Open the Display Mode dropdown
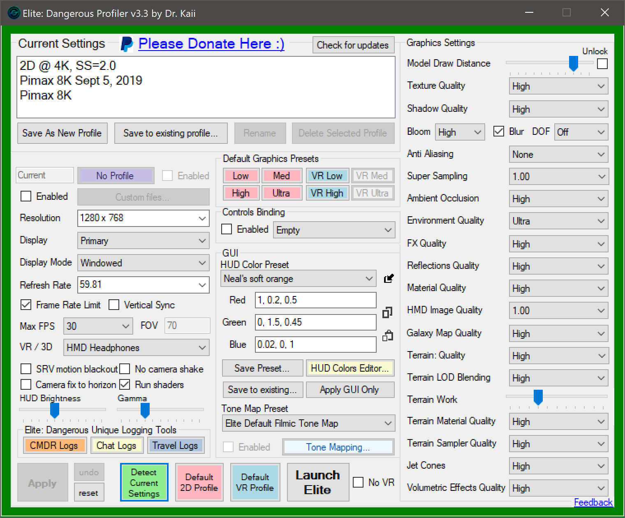The image size is (625, 518). pos(143,263)
